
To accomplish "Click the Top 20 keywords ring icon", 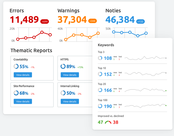I will pyautogui.click(x=100, y=90).
